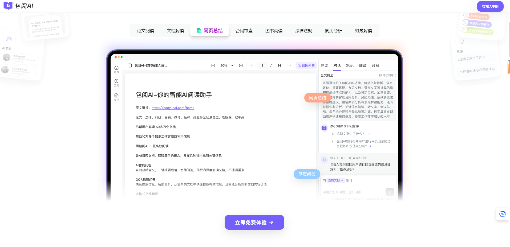Click the 添加到笔记 add-to-notes icon
The height and width of the screenshot is (247, 510).
(x=381, y=75)
